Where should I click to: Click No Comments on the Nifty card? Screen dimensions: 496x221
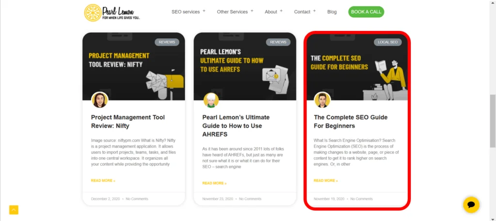tap(137, 199)
